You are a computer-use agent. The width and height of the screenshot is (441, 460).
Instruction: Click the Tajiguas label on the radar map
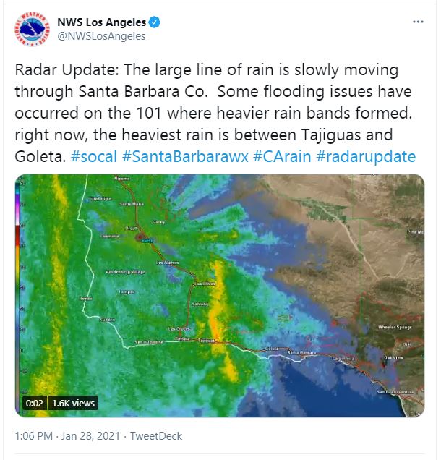point(207,341)
